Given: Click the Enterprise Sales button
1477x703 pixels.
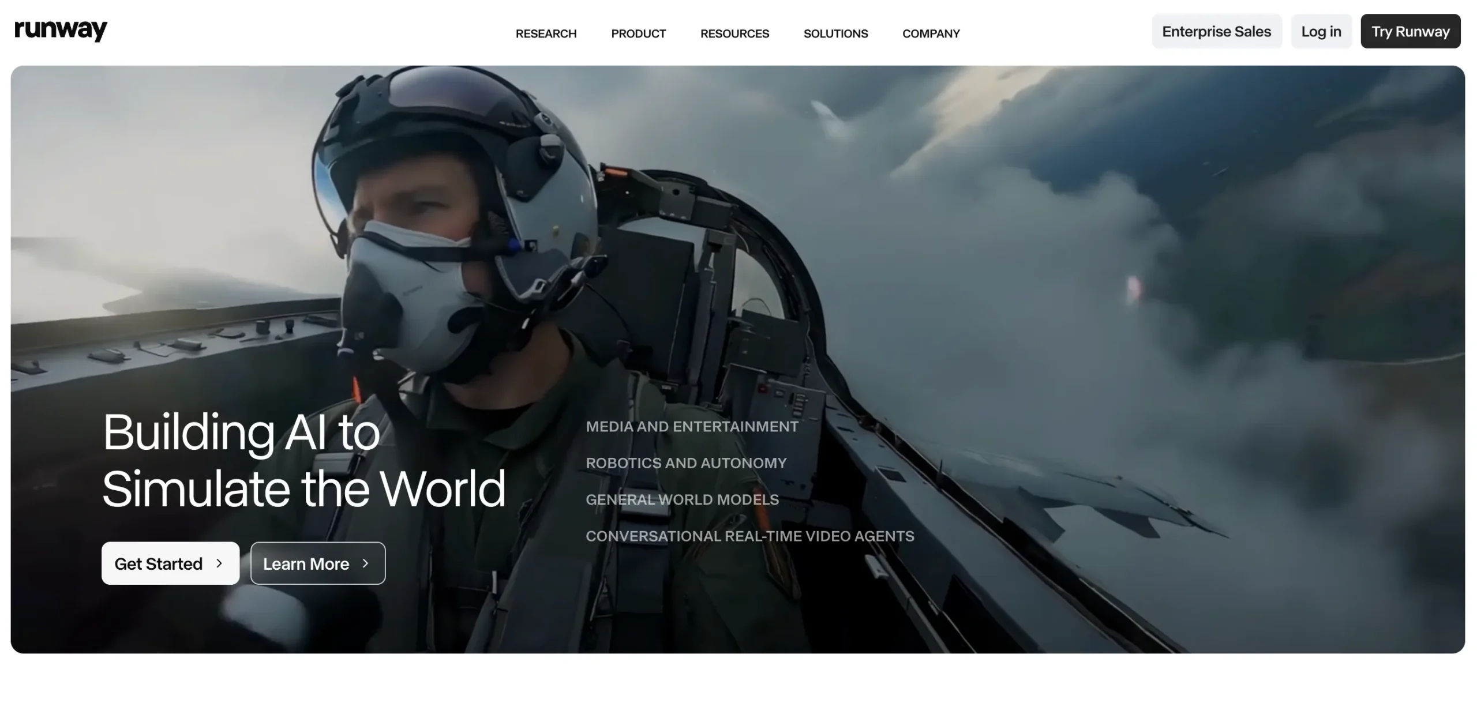Looking at the screenshot, I should [1216, 31].
